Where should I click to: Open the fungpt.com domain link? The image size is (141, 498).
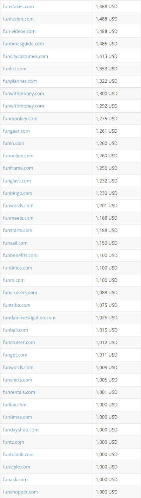[15, 355]
